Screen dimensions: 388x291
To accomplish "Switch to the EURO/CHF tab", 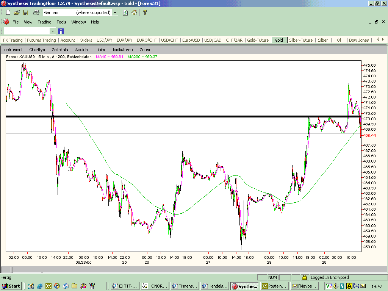I will pyautogui.click(x=147, y=40).
